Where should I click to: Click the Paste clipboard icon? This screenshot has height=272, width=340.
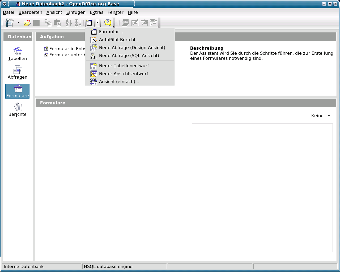[57, 23]
